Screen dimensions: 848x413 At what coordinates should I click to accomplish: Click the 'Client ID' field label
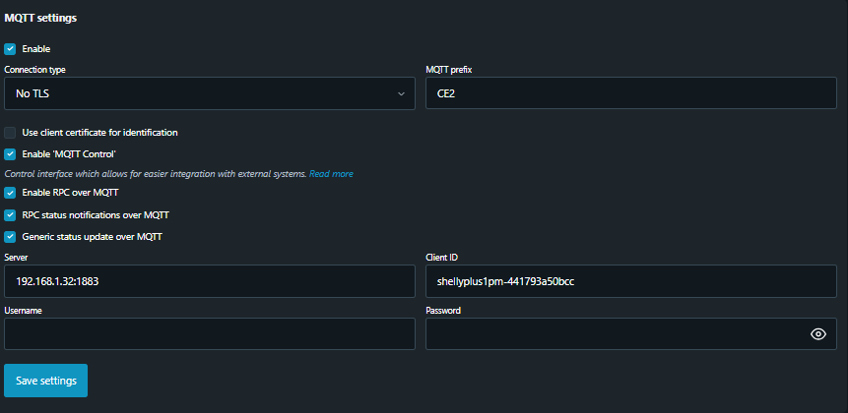pyautogui.click(x=442, y=258)
